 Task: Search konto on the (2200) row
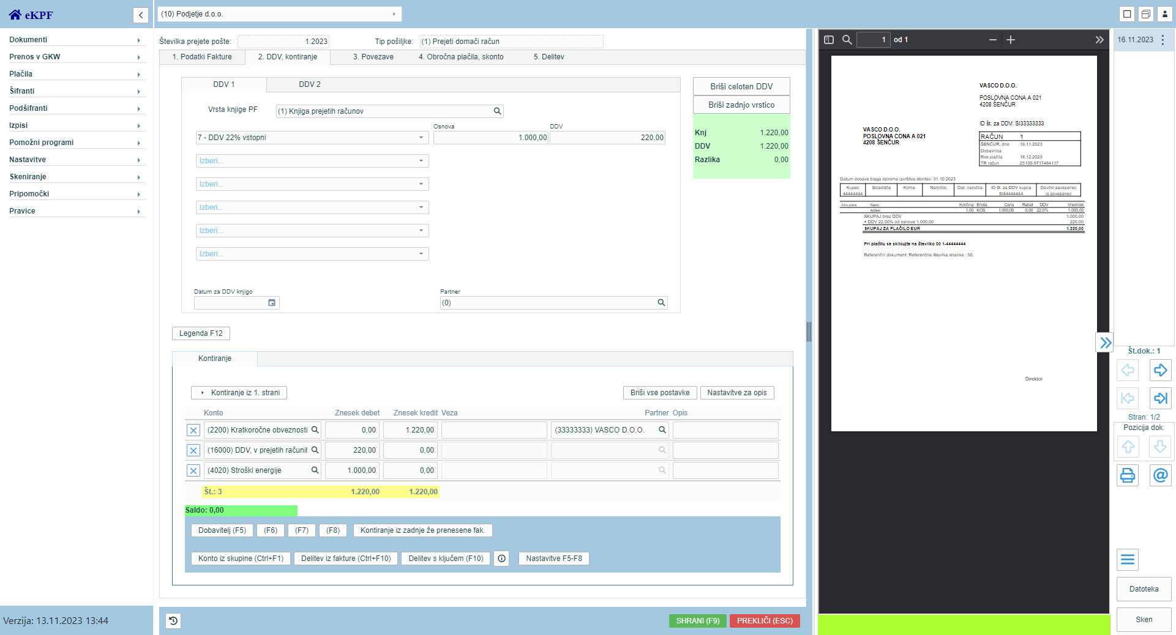(x=315, y=430)
